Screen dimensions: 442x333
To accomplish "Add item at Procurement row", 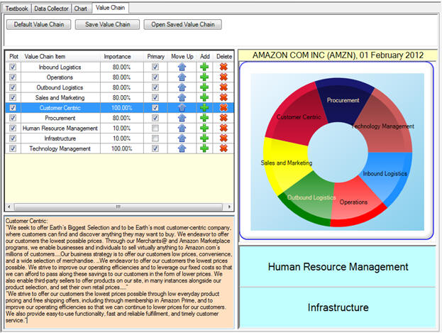I will (204, 118).
